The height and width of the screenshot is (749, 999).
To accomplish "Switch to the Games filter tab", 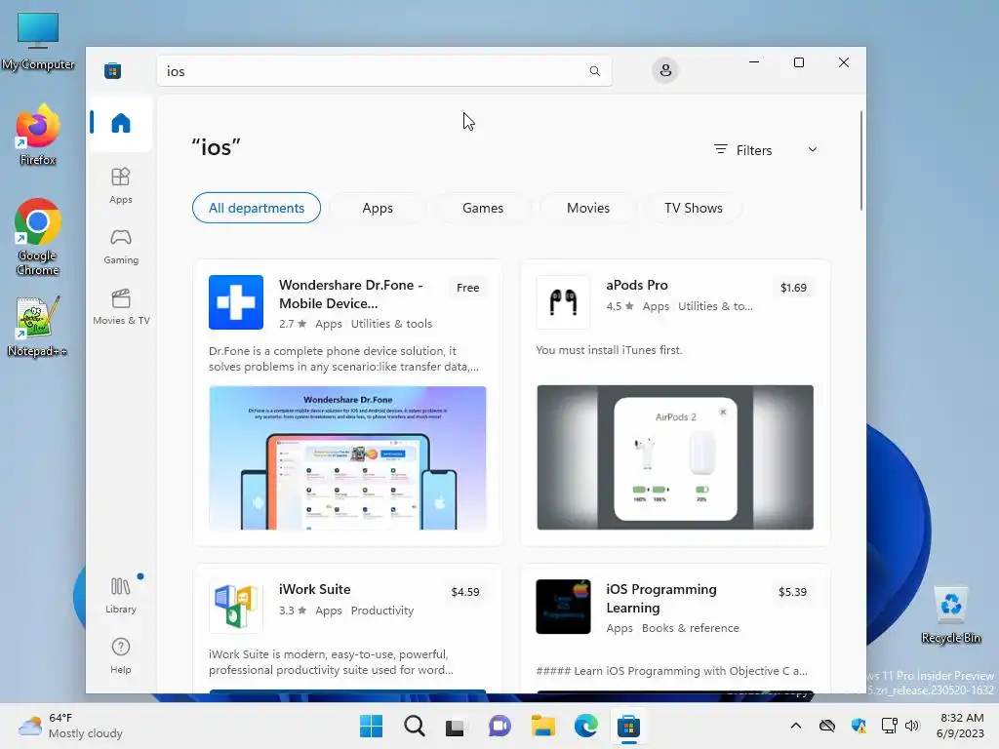I will (483, 208).
